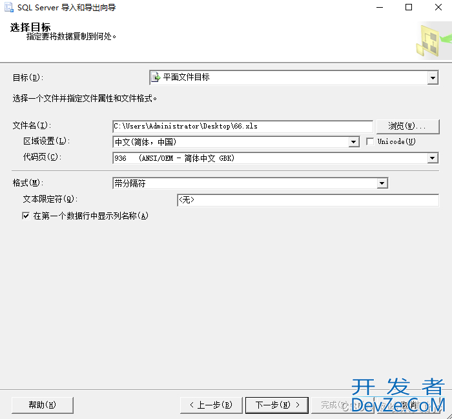Uncheck 在第一个数据行中显示列名称 checkbox
The height and width of the screenshot is (419, 452).
click(26, 216)
